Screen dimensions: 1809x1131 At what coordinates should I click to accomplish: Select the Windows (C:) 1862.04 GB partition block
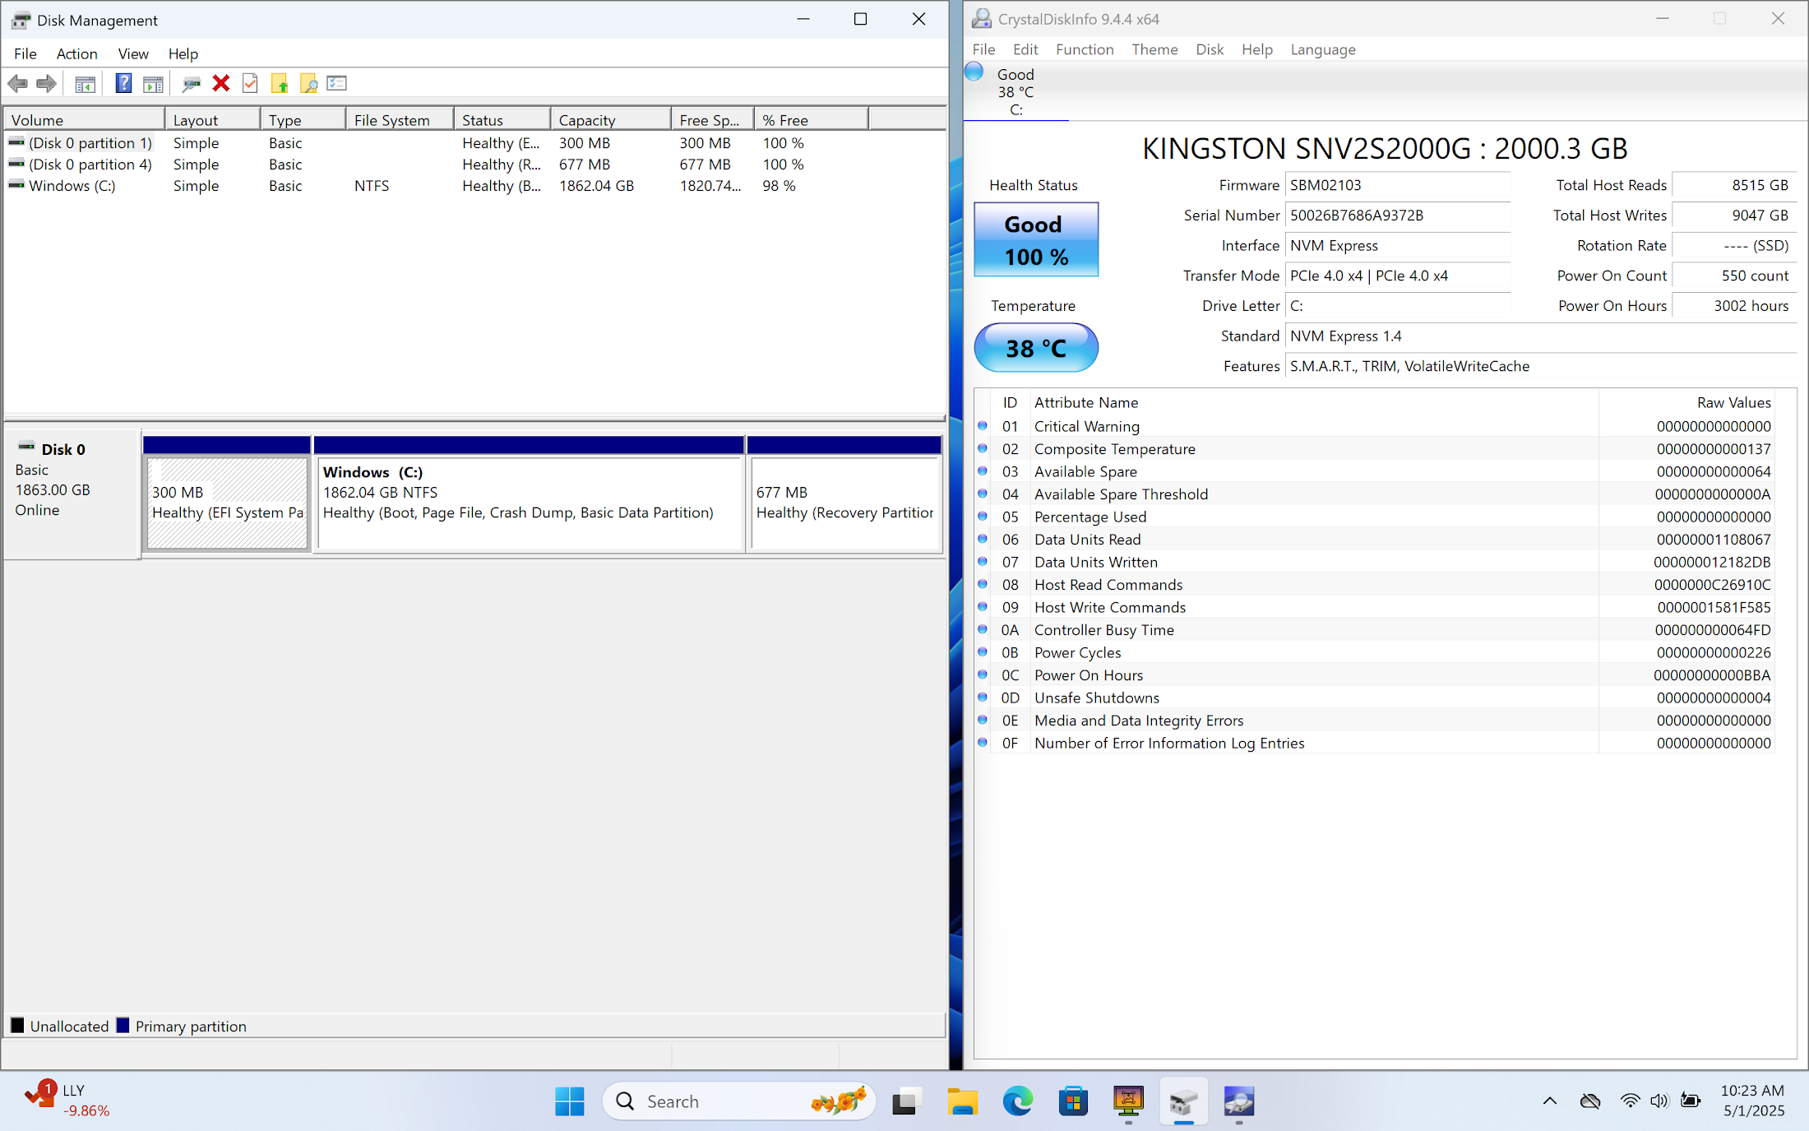point(530,503)
